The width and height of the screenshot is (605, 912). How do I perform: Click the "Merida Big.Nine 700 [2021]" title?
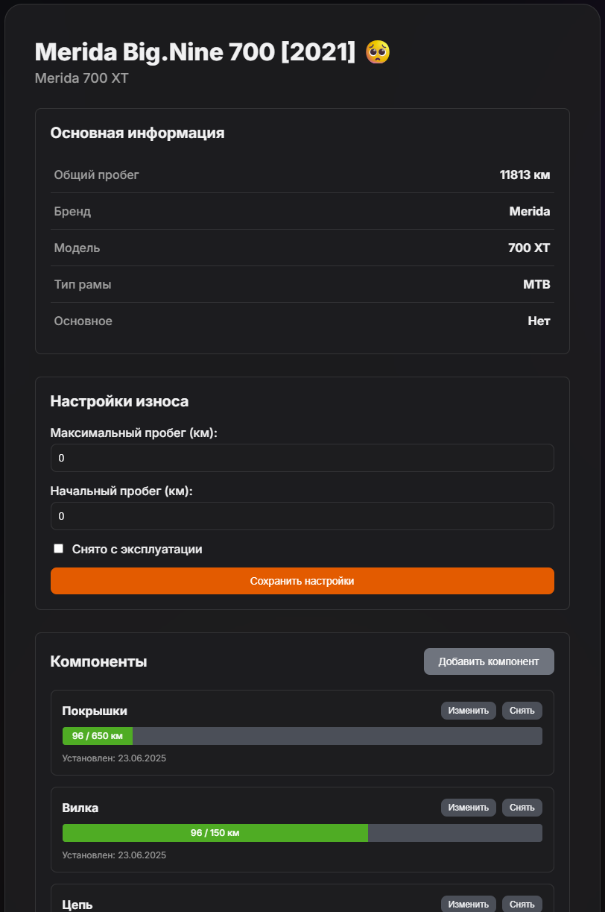195,52
